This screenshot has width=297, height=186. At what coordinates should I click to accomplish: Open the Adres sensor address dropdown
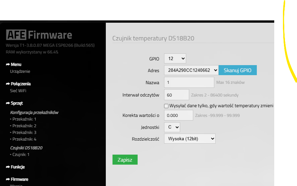[191, 70]
